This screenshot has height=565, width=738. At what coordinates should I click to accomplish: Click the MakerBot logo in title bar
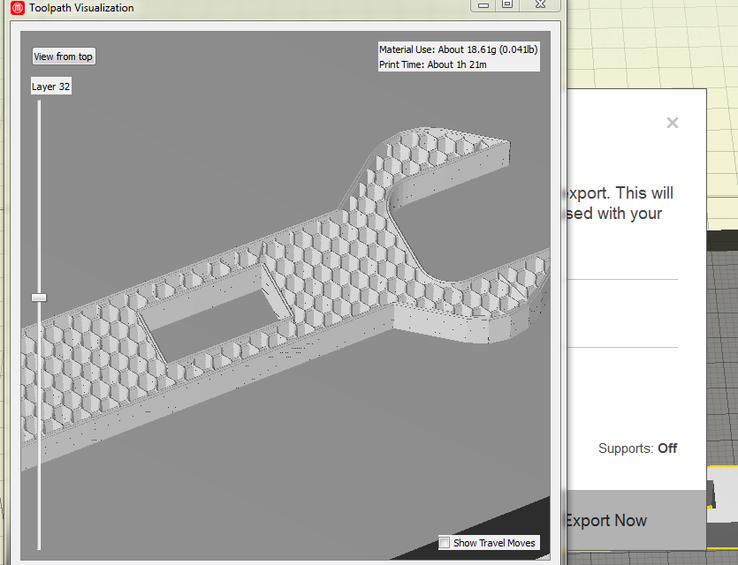point(16,8)
